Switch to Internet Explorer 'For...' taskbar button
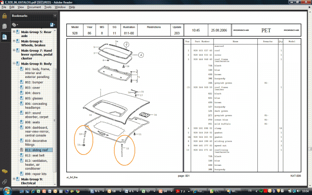The height and width of the screenshot is (195, 312). (x=200, y=191)
